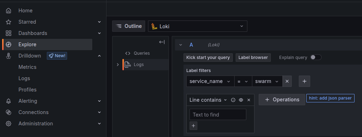
Task: Click the Explore compass icon
Action: pos(9,44)
